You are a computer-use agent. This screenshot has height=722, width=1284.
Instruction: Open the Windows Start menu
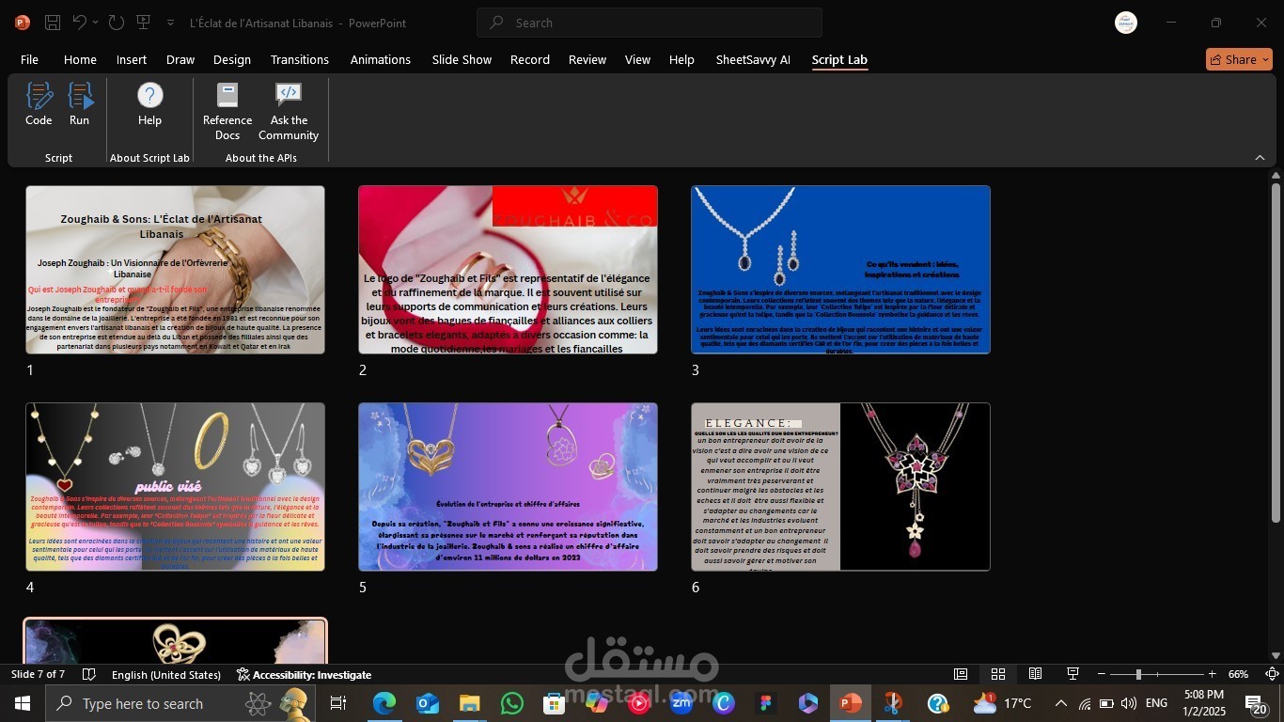22,703
